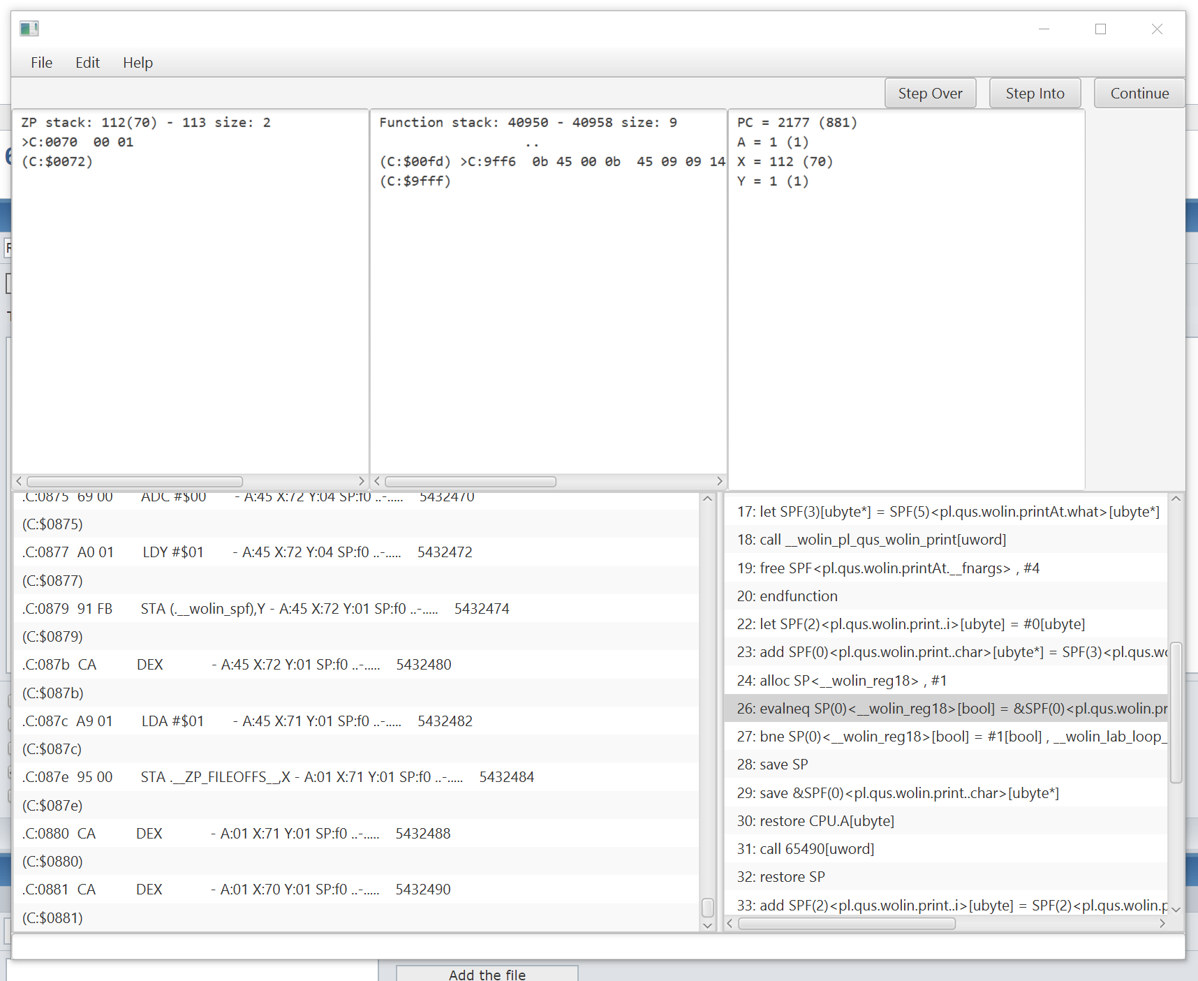Open the File menu
Viewport: 1198px width, 981px height.
(x=41, y=63)
